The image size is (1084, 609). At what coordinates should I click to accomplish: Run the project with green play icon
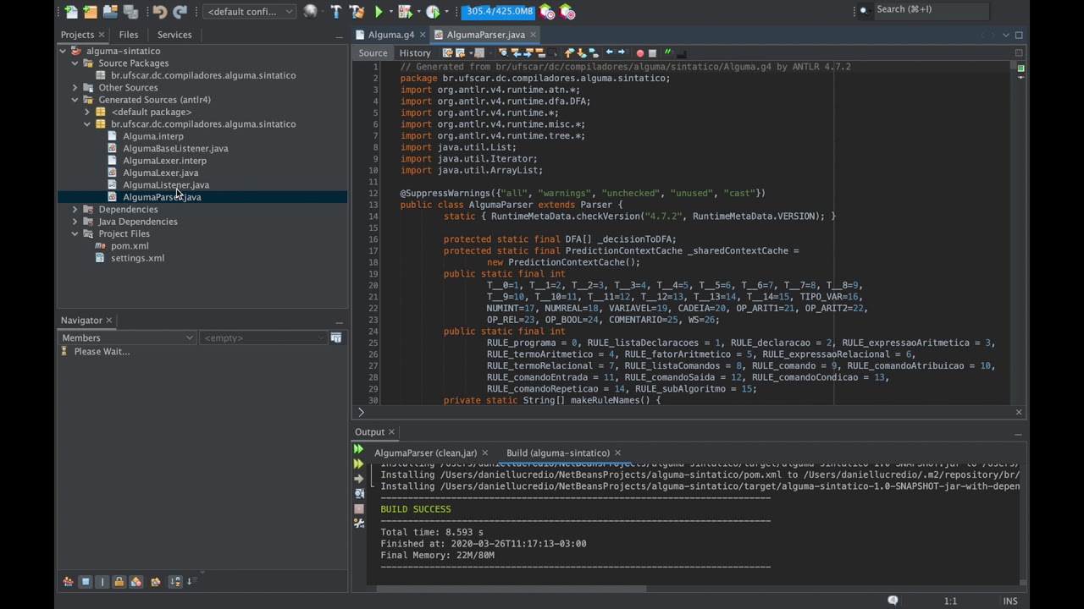click(x=379, y=12)
